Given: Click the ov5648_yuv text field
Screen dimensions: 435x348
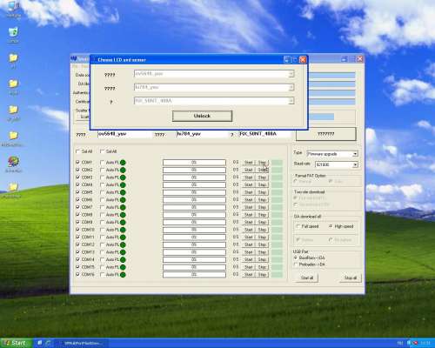Looking at the screenshot, I should (124, 134).
